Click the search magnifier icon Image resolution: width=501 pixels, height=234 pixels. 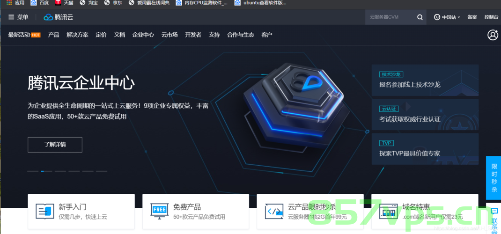coord(420,17)
